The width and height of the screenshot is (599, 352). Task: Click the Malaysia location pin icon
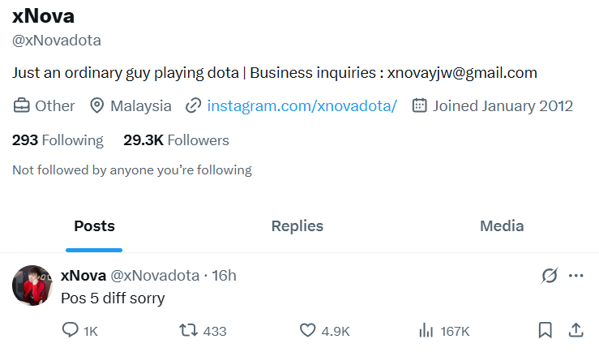coord(97,106)
